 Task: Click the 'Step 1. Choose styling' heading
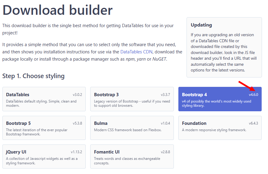tap(33, 76)
